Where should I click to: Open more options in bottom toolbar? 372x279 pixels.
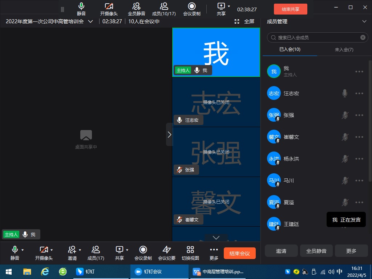(214, 253)
